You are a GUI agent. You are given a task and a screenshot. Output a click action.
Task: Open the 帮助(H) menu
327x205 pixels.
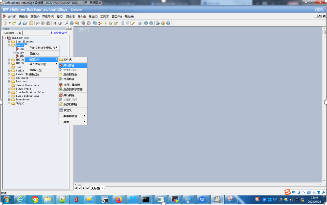(x=129, y=16)
